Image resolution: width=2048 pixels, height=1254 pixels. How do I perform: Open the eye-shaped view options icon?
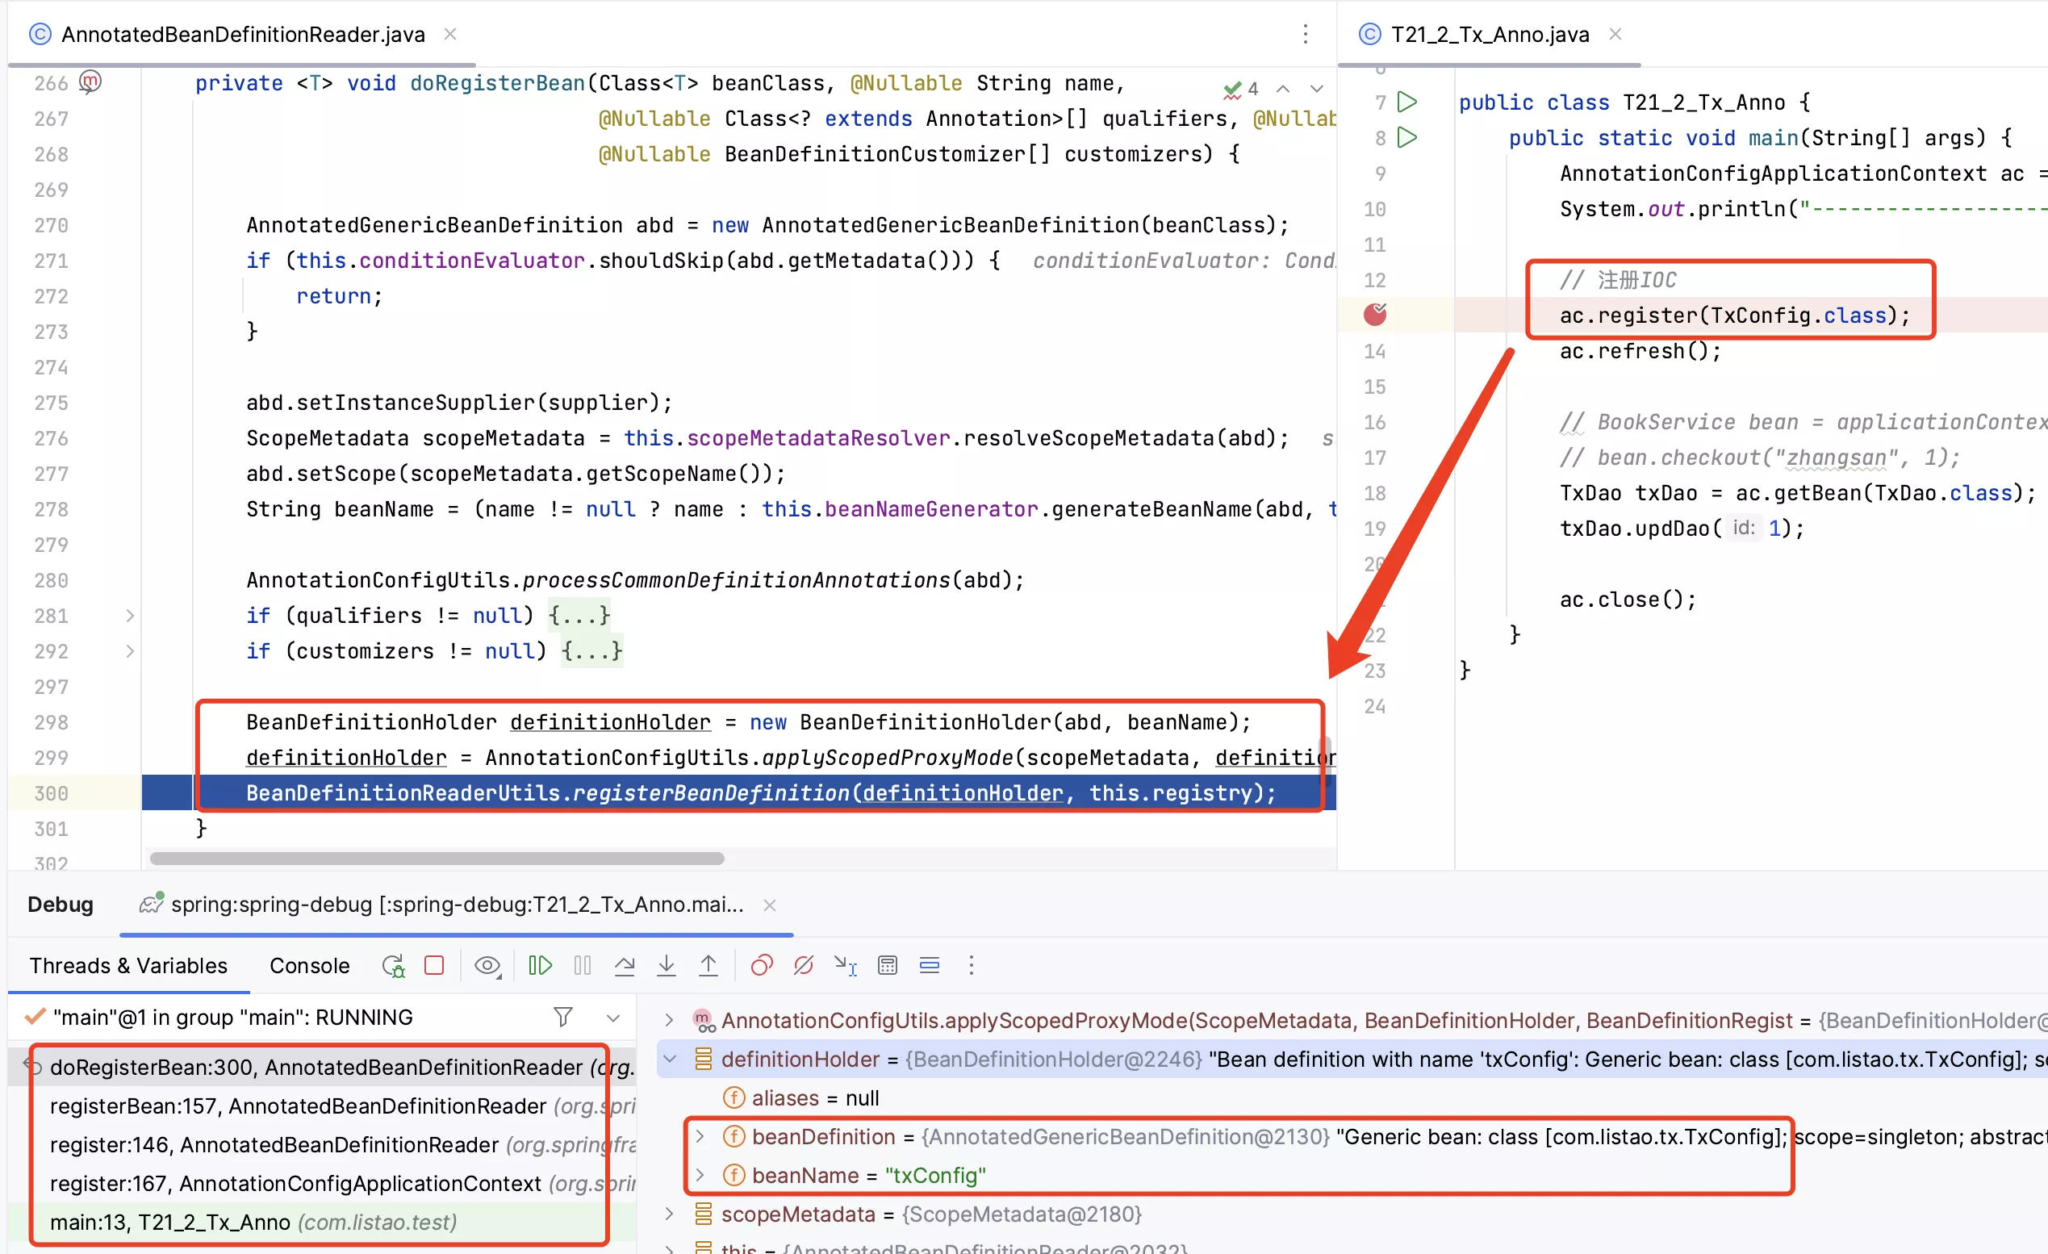(488, 966)
